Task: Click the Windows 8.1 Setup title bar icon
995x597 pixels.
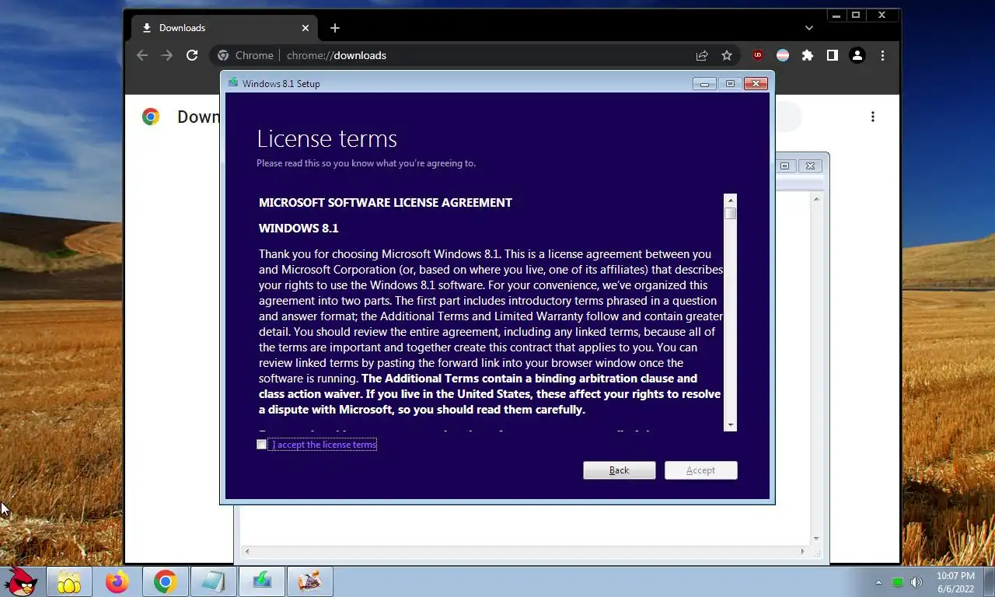Action: coord(233,82)
